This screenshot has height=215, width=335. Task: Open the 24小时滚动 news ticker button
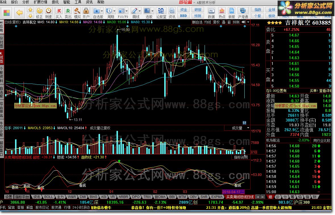(81, 208)
